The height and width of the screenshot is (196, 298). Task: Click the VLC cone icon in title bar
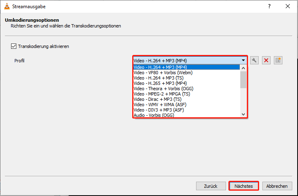pos(7,7)
